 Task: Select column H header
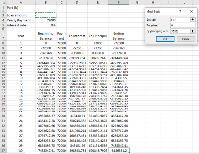pyautogui.click(x=153, y=2)
